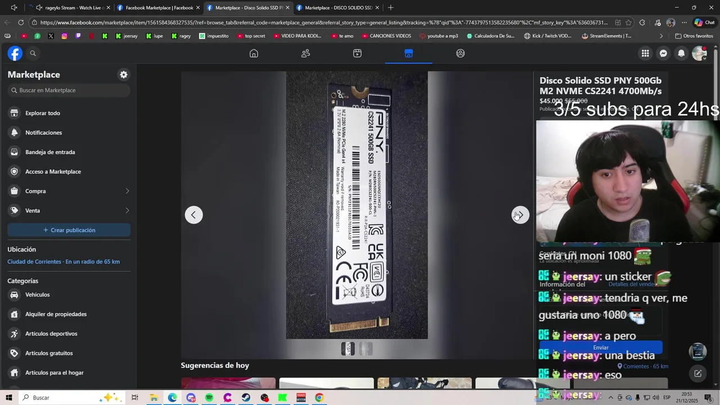Switch to Marketplace - DISCO SOLIDO SSD tab

337,8
